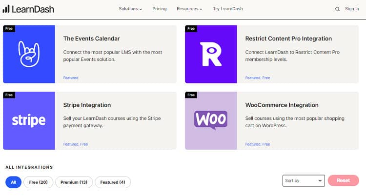The height and width of the screenshot is (196, 366).
Task: Open Try LearnDash menu item
Action: click(228, 9)
